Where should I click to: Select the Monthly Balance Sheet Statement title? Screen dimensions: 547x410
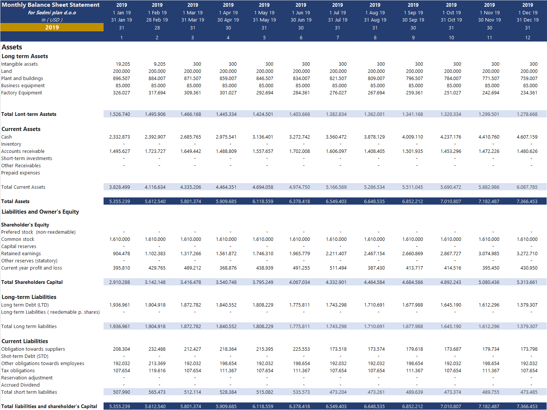tap(51, 5)
